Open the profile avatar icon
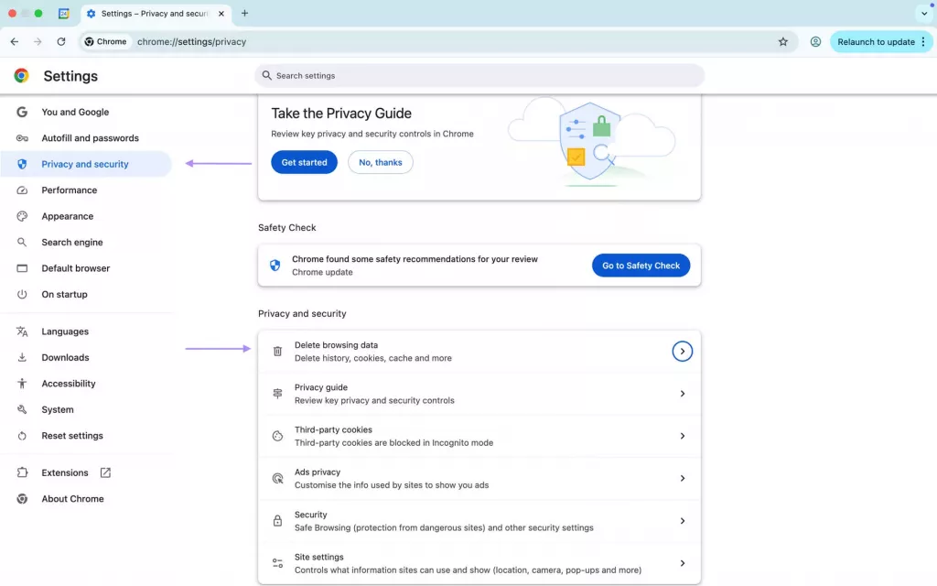The height and width of the screenshot is (586, 937). [x=815, y=42]
